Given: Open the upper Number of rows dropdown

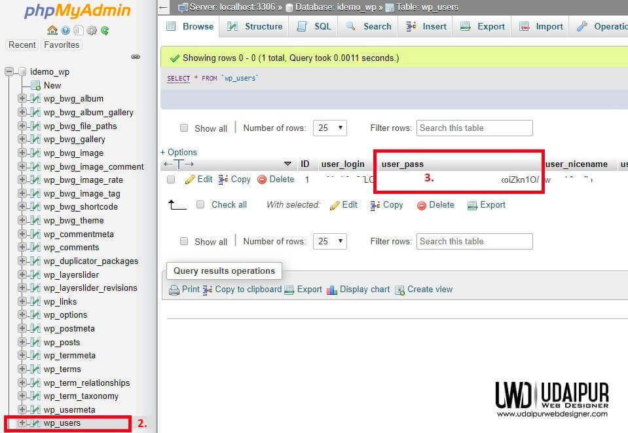Looking at the screenshot, I should tap(329, 128).
